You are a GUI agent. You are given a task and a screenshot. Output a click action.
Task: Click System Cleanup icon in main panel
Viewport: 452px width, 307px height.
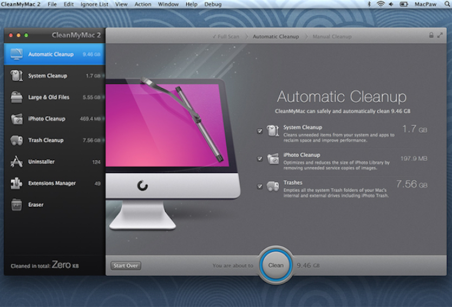(x=273, y=130)
